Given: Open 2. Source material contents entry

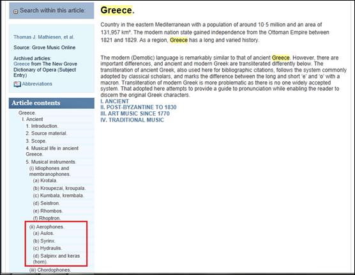Looking at the screenshot, I should point(47,133).
